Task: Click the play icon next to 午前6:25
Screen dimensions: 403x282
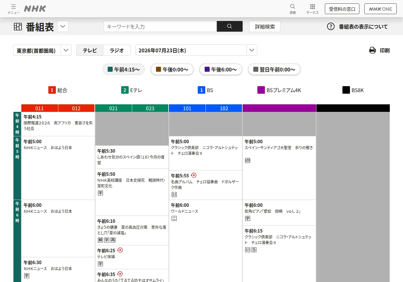Action: 120,250
